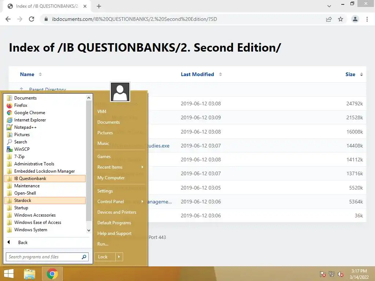The width and height of the screenshot is (375, 281).
Task: Expand the IB Questionbank folder
Action: coord(45,179)
